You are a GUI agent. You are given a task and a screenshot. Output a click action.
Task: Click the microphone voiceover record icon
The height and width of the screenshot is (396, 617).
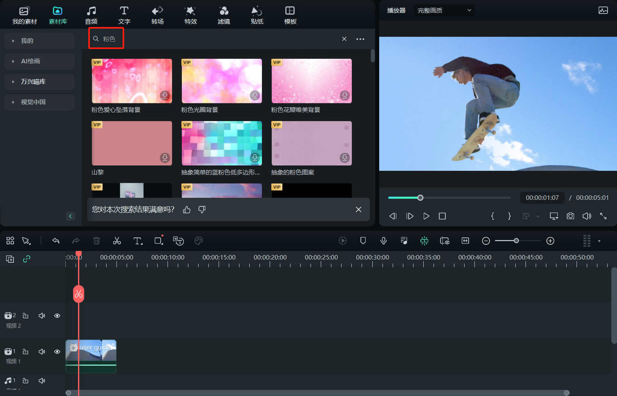(x=383, y=241)
